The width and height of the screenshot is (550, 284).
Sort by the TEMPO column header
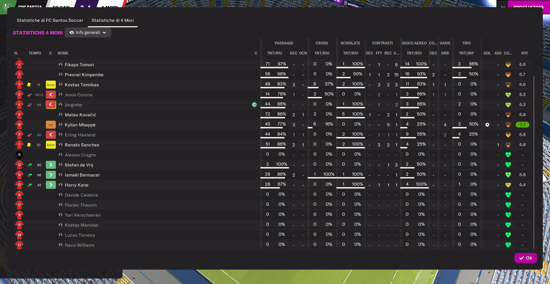pos(35,53)
